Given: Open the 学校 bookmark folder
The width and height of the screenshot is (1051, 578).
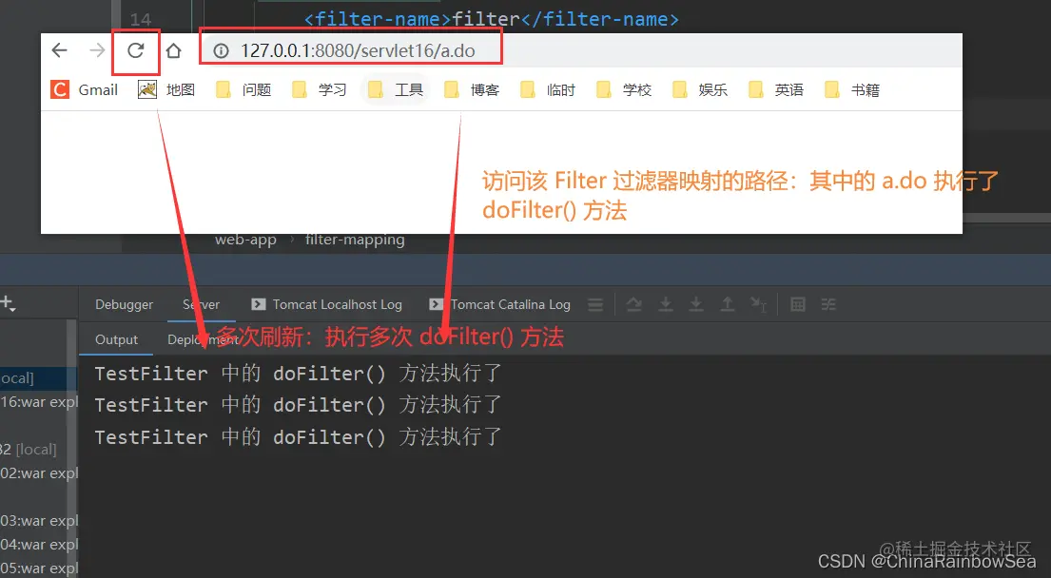Looking at the screenshot, I should click(624, 89).
